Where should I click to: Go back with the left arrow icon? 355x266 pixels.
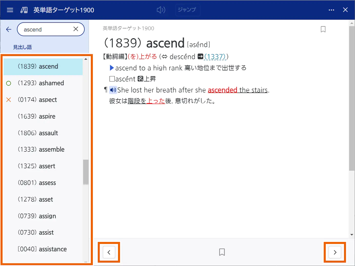click(9, 29)
